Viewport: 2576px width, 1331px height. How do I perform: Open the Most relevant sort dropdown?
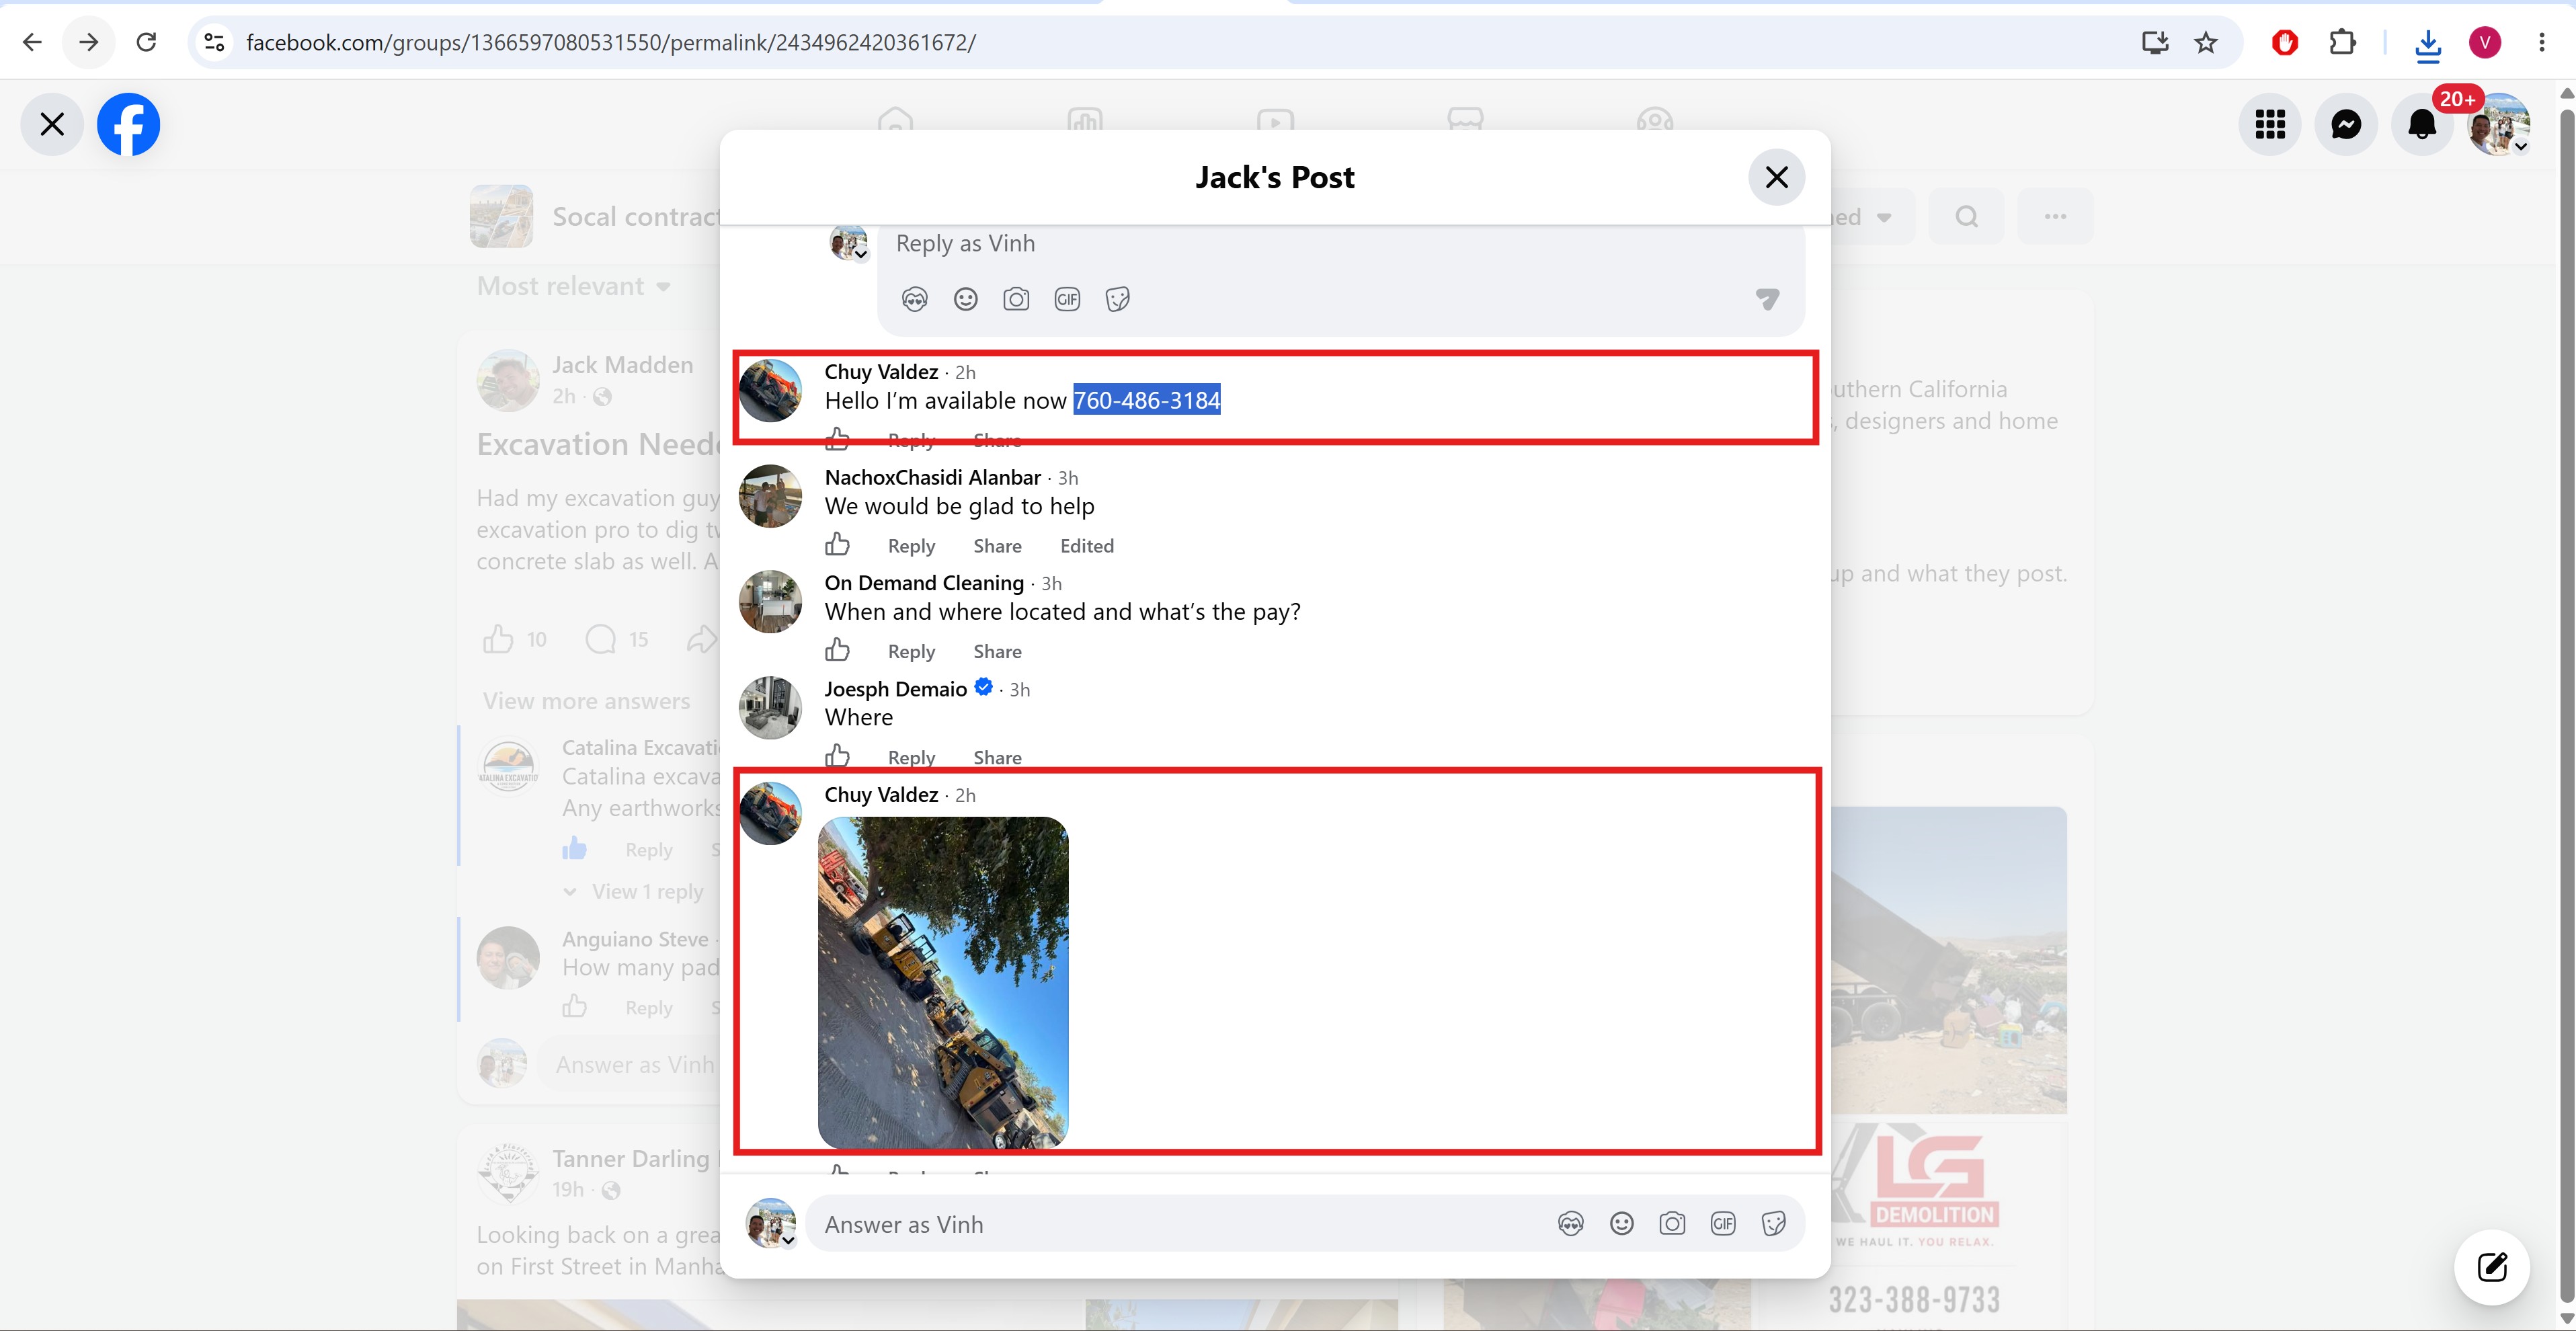[573, 287]
